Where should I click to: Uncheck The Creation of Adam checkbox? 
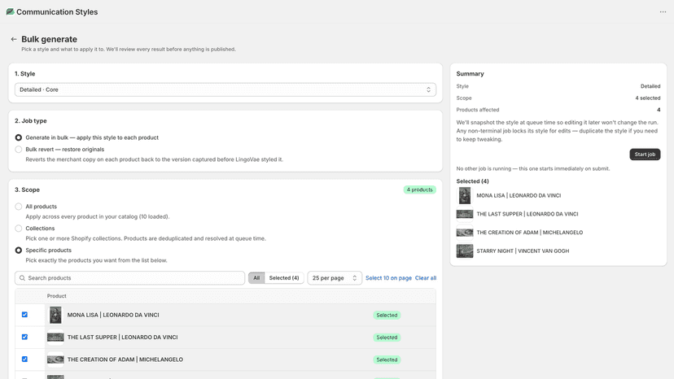tap(24, 359)
